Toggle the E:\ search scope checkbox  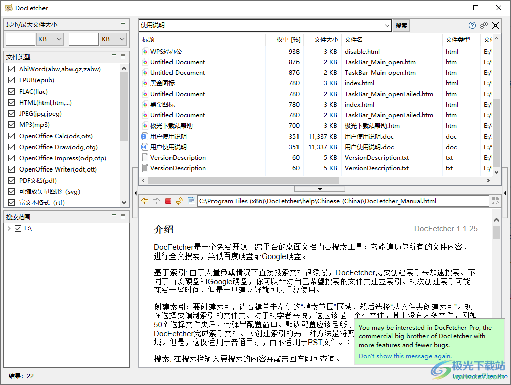(17, 228)
